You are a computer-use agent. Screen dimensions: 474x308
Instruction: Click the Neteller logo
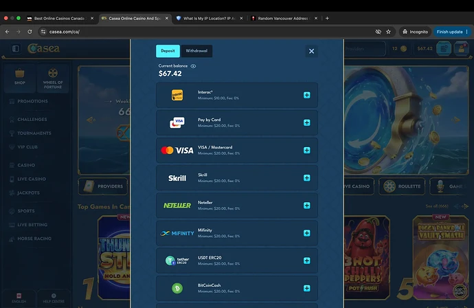[x=177, y=206]
